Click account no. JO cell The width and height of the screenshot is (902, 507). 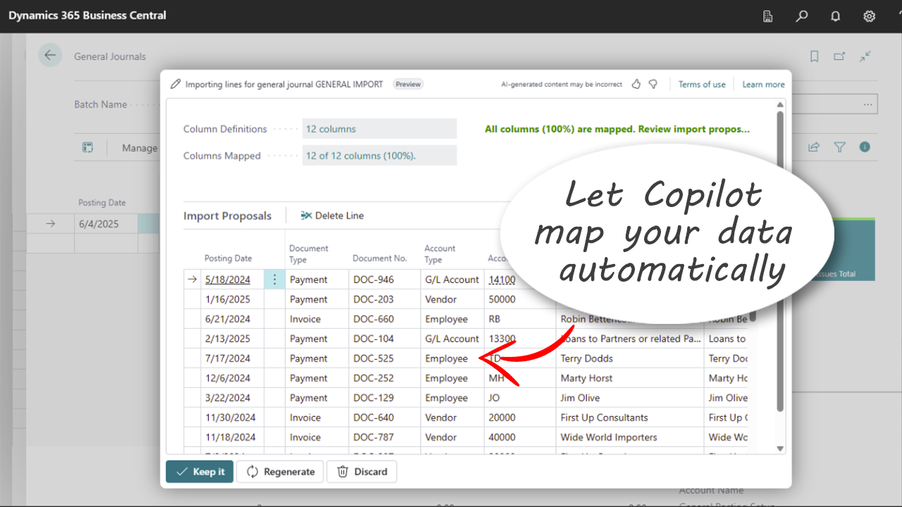[x=520, y=398]
